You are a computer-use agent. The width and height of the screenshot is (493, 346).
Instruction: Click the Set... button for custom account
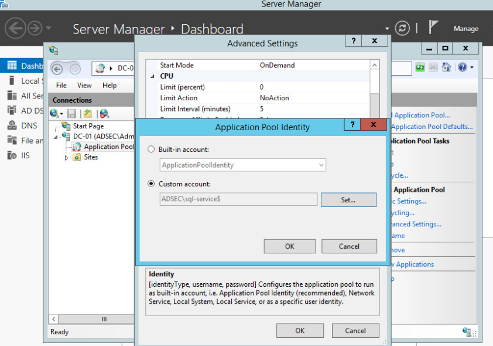tap(348, 199)
